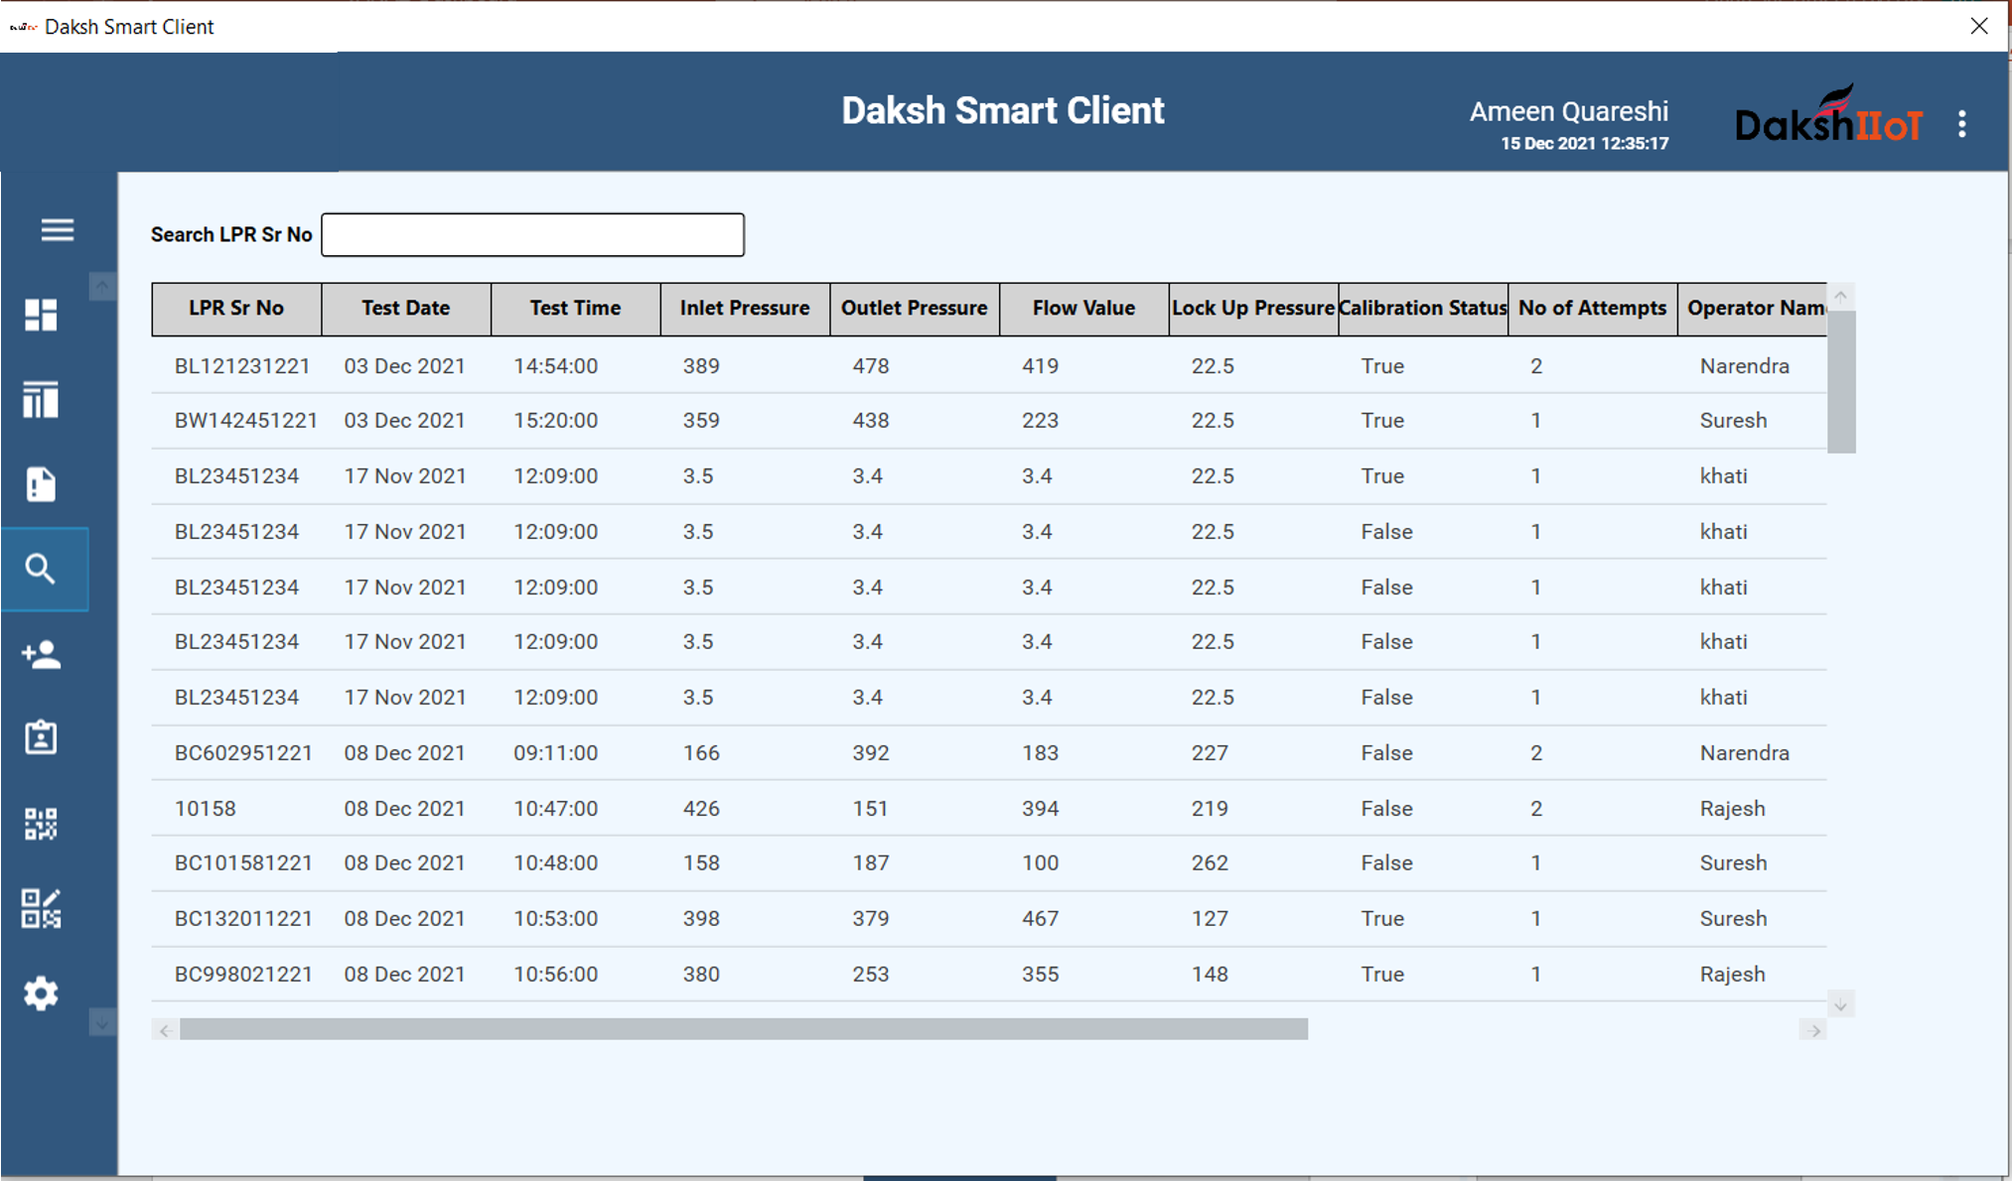
Task: Click the Flow Value column header
Action: (x=1082, y=309)
